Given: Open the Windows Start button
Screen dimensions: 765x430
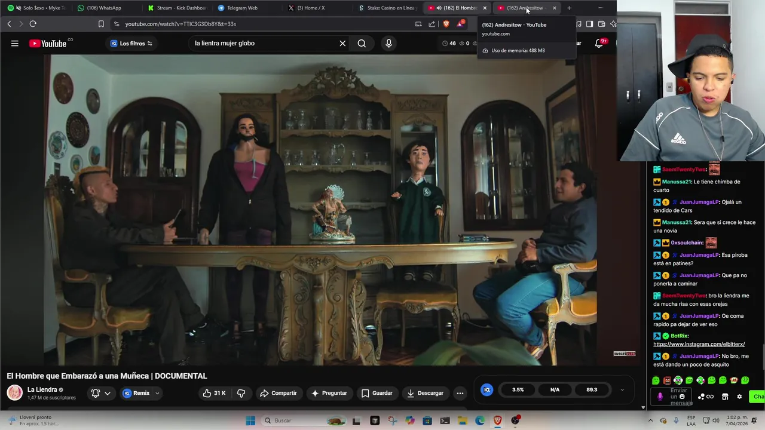Looking at the screenshot, I should [x=250, y=420].
